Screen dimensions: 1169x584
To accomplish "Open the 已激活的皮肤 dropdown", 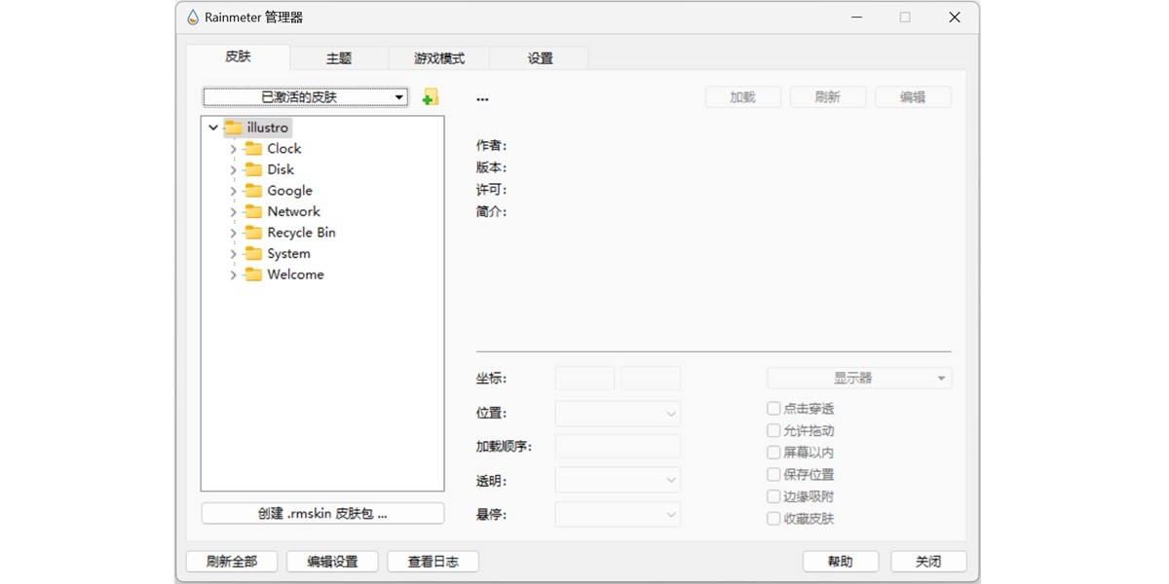I will pos(305,97).
